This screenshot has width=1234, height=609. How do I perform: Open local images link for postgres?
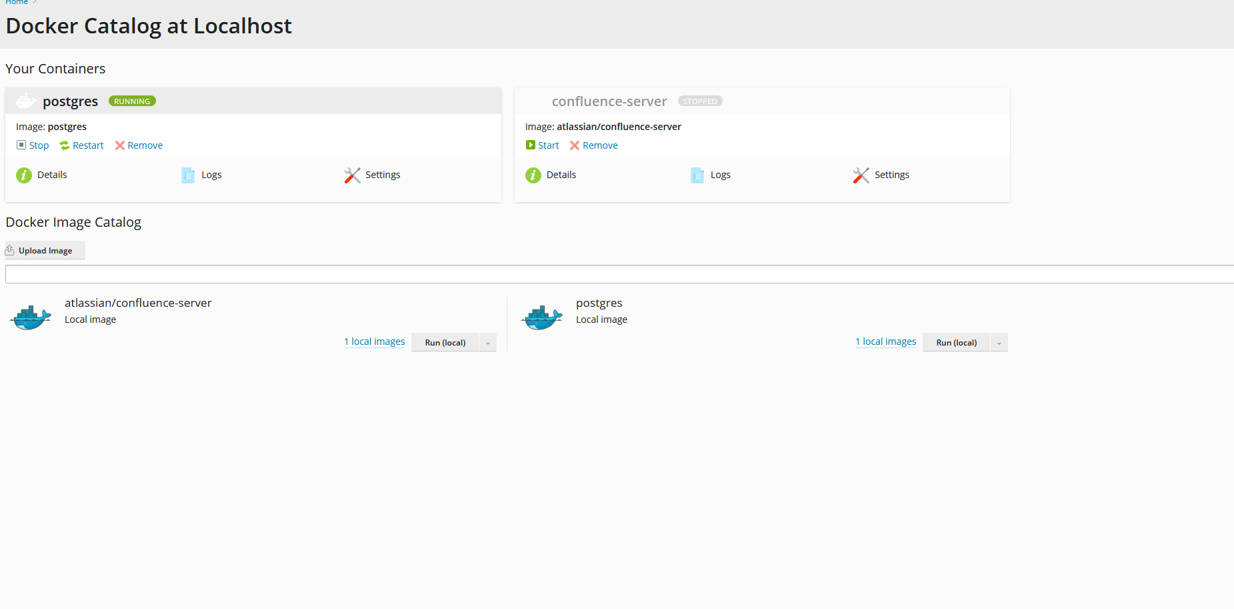[x=886, y=342]
